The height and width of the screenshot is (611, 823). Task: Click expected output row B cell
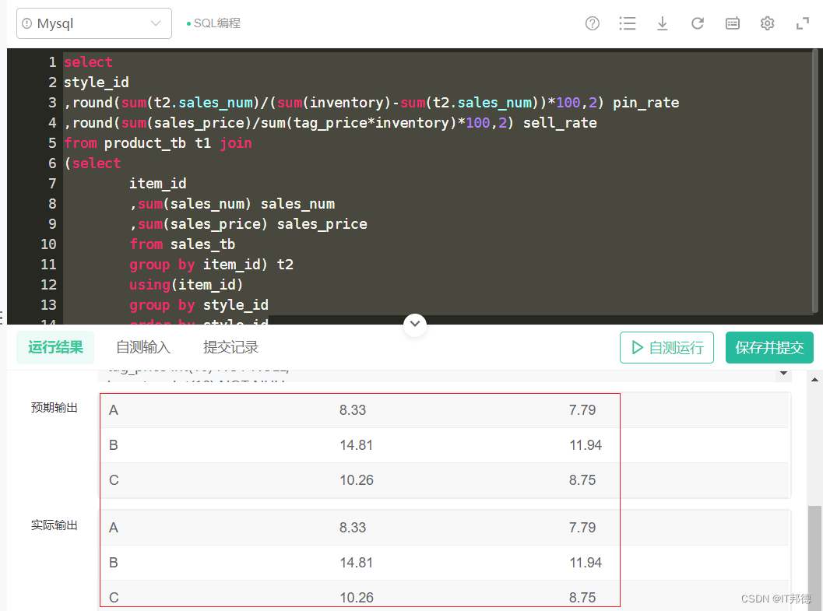click(x=114, y=445)
